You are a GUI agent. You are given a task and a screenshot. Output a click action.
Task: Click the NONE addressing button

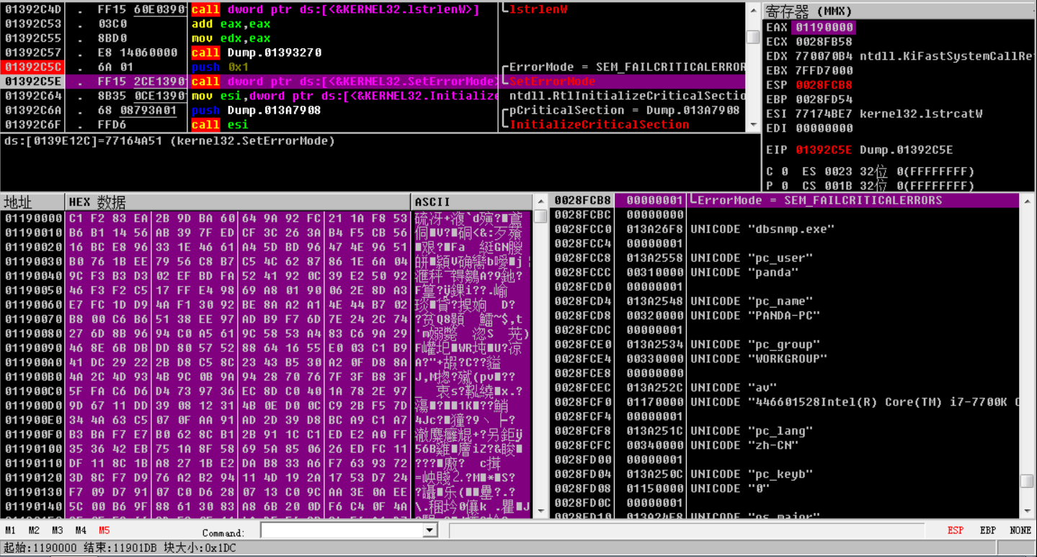coord(1020,530)
